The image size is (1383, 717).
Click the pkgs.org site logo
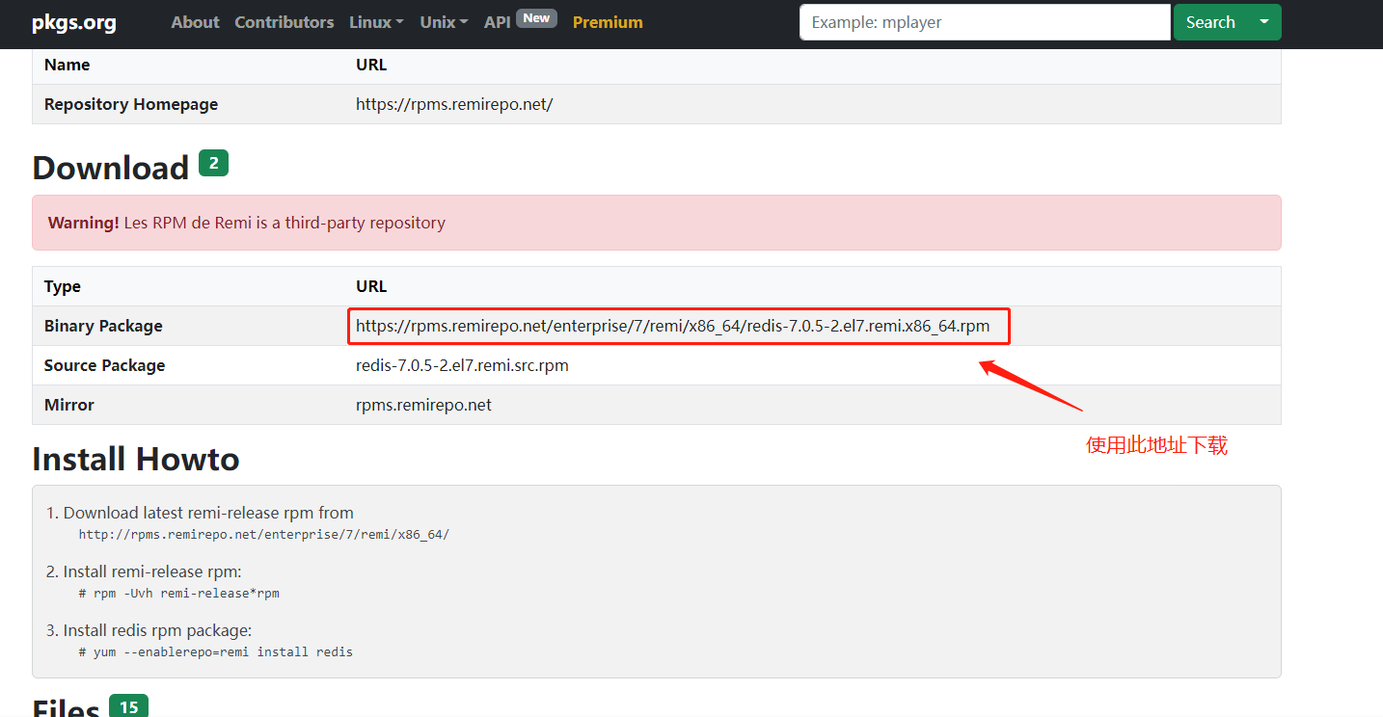point(73,22)
